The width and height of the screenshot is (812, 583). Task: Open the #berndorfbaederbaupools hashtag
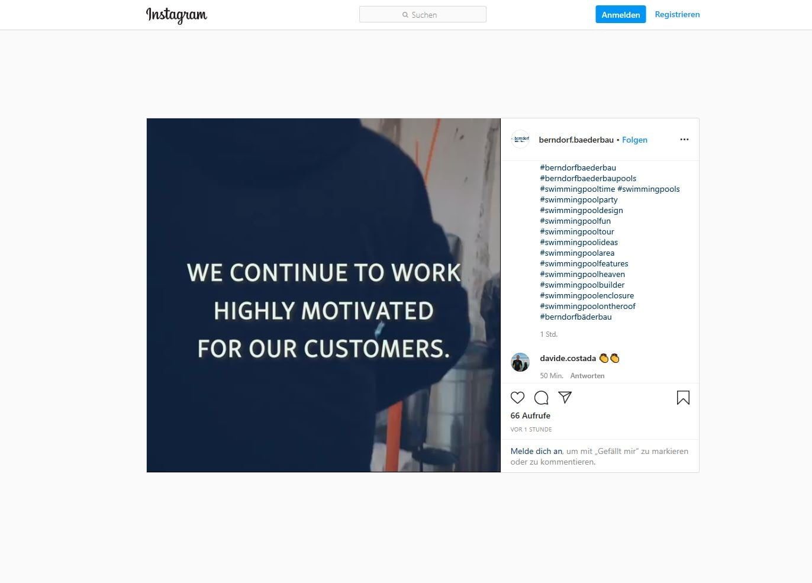[588, 178]
